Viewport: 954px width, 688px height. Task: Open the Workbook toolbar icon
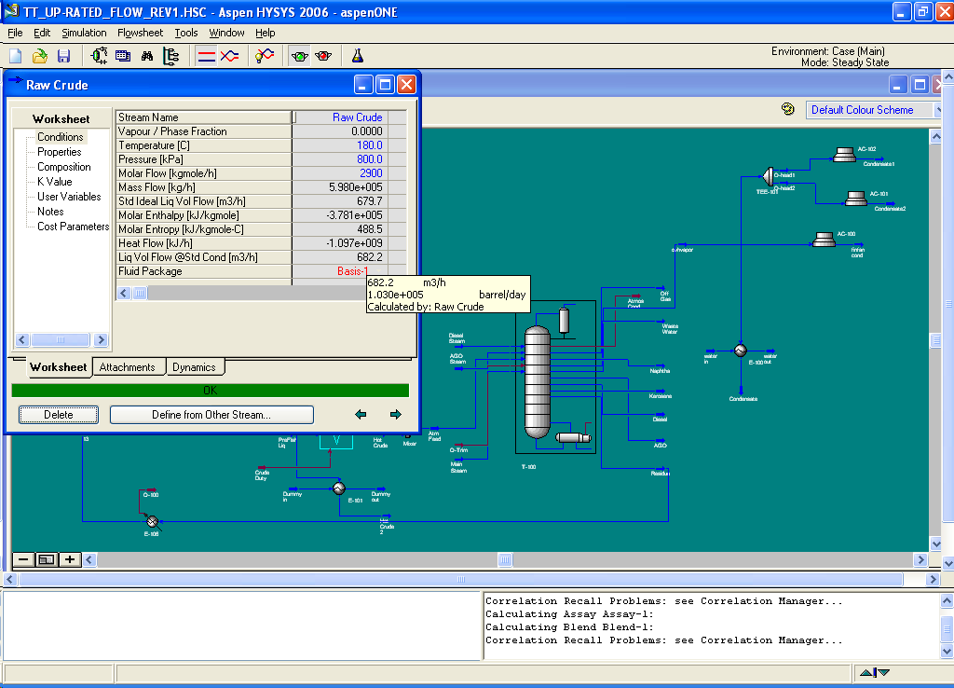(x=123, y=57)
